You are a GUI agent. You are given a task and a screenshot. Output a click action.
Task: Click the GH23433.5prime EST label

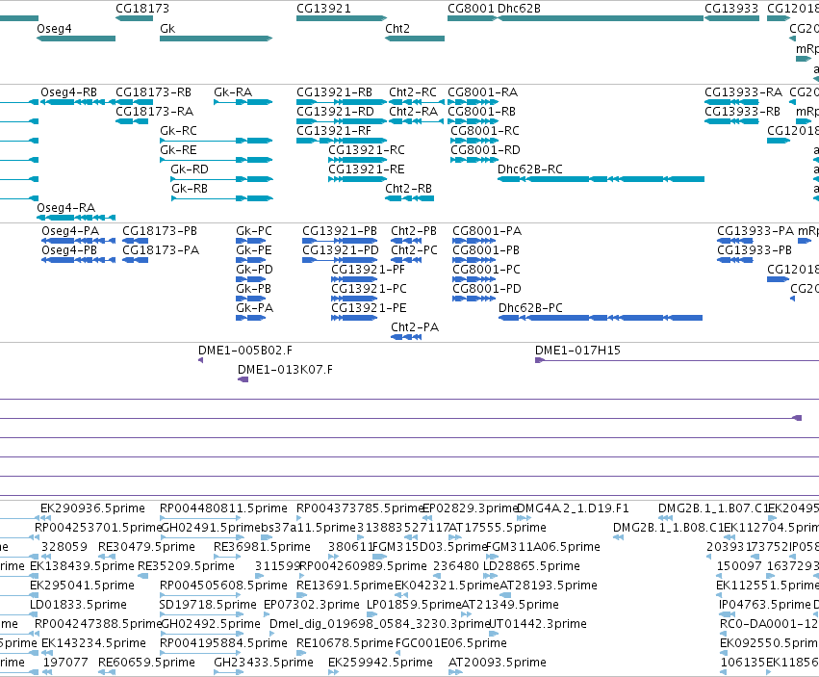point(264,663)
